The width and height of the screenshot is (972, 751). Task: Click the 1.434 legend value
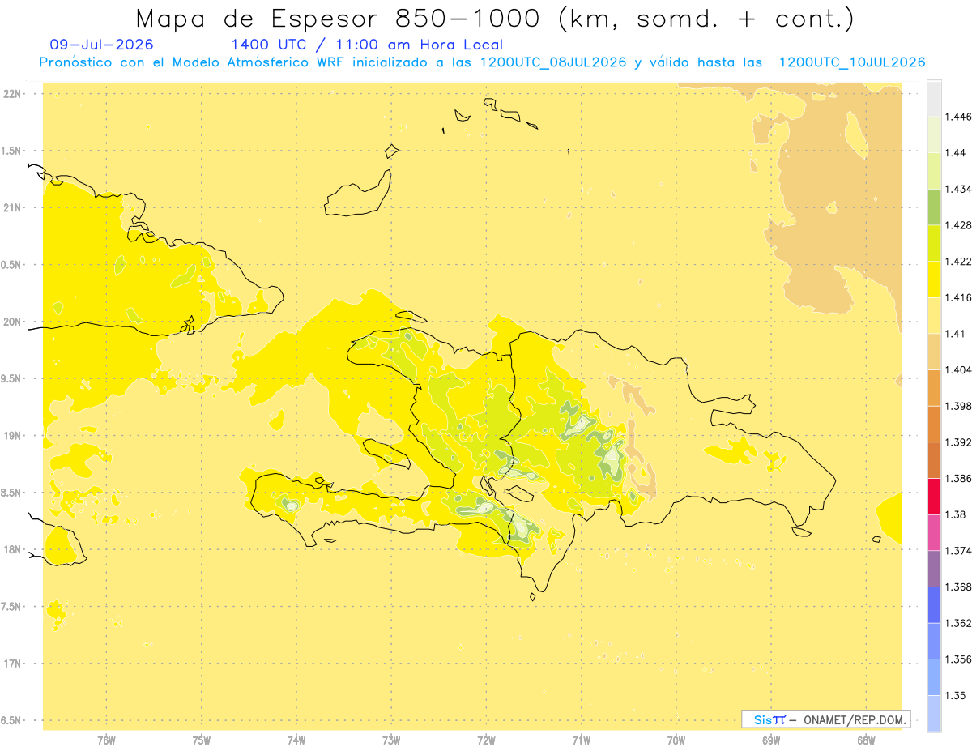(957, 190)
